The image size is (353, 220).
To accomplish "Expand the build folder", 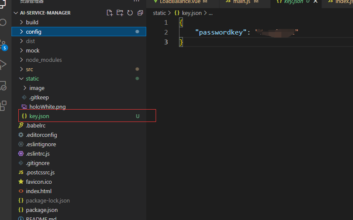I will point(79,22).
